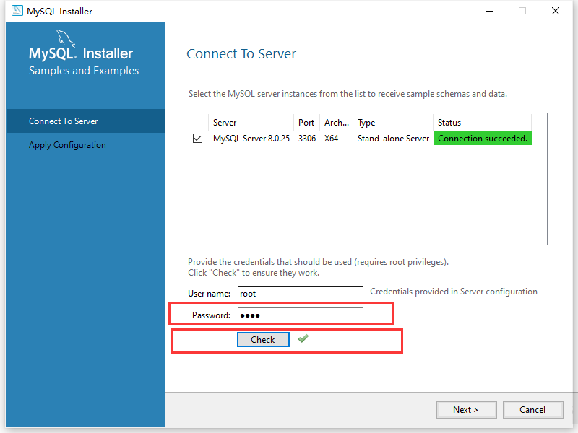The height and width of the screenshot is (433, 578).
Task: Cancel the installer wizard
Action: point(532,410)
